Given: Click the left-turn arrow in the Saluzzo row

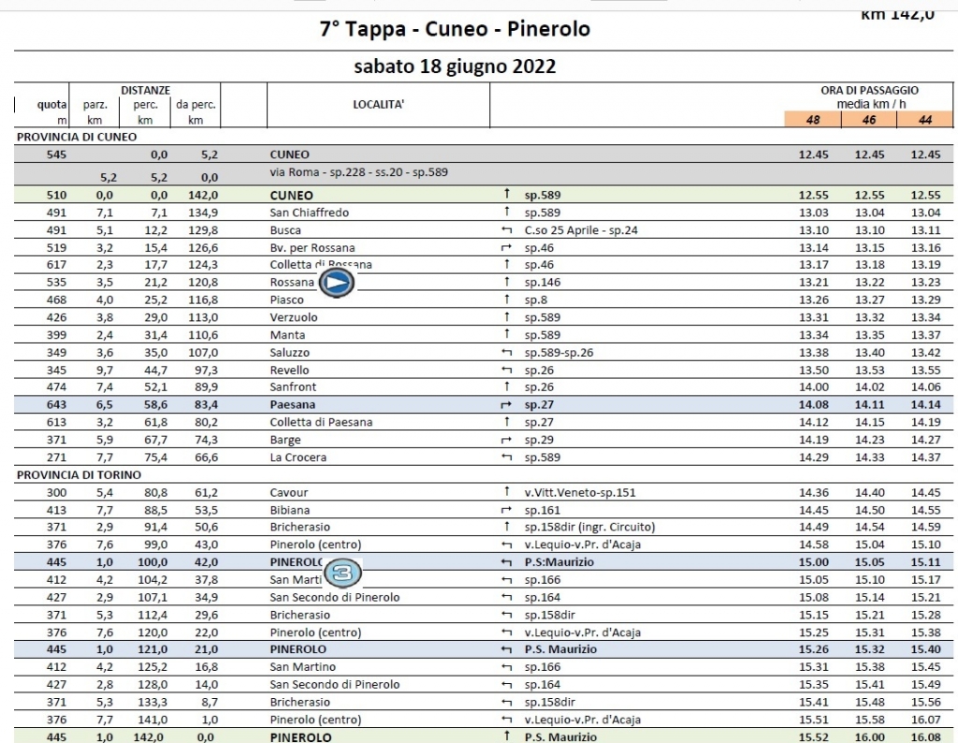Looking at the screenshot, I should 506,353.
